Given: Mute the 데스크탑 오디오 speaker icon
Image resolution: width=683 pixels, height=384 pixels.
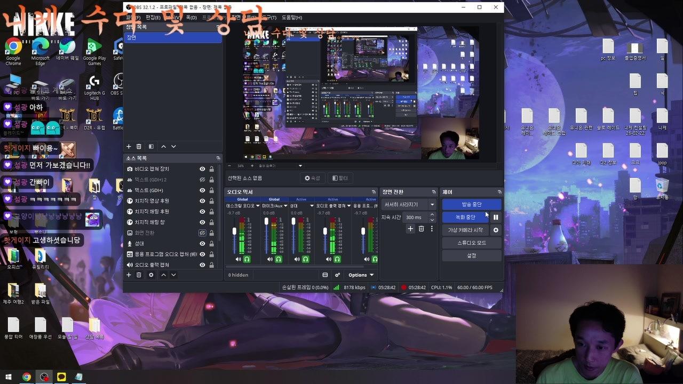Looking at the screenshot, I should pos(239,259).
